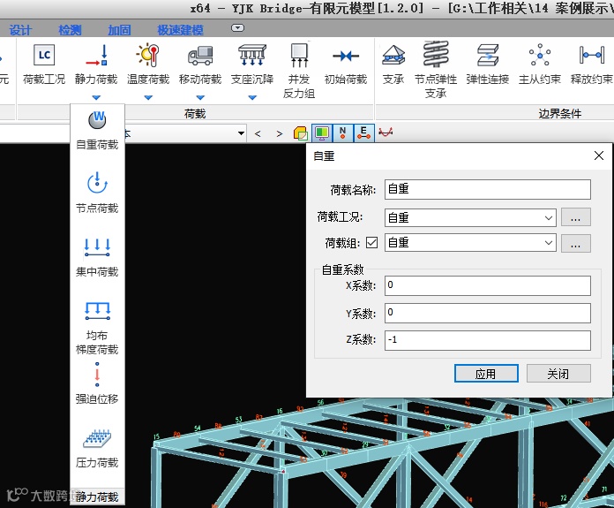Viewport: 614px width, 508px height.
Task: Click the ... button beside 荷载组
Action: point(575,244)
